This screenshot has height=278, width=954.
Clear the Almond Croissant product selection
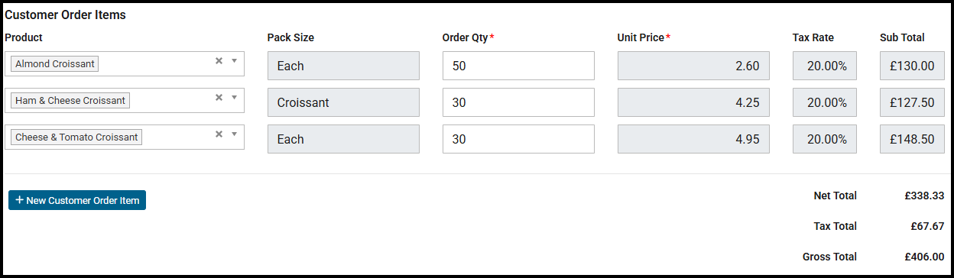point(219,61)
